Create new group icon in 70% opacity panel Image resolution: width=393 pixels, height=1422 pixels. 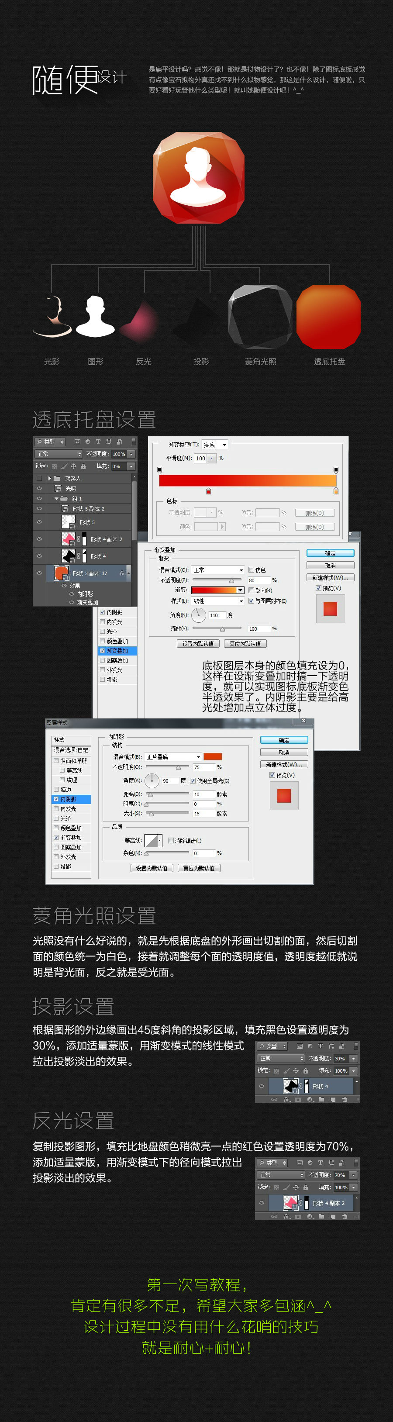pyautogui.click(x=321, y=1217)
